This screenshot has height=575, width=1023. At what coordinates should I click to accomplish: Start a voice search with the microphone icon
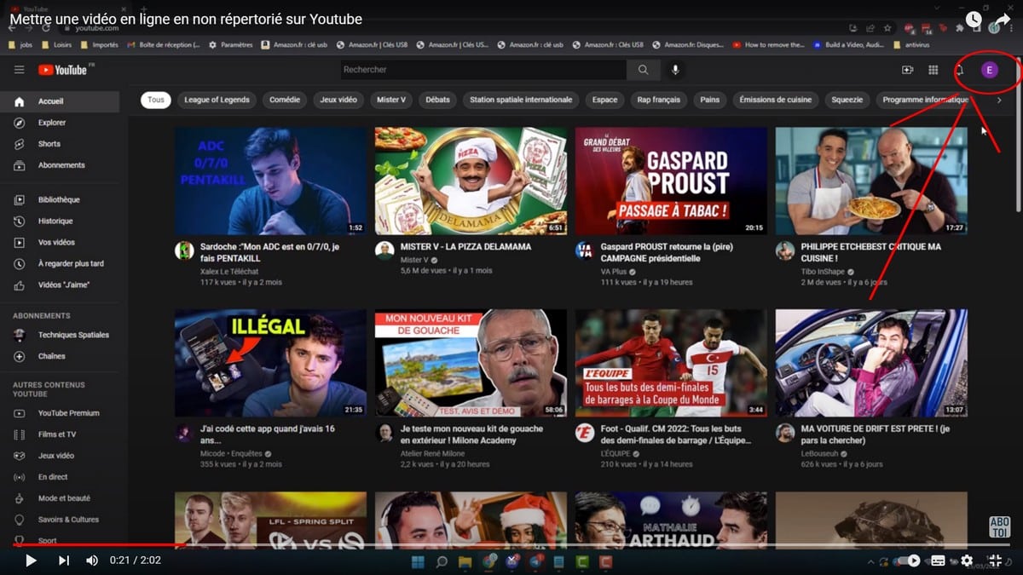click(x=676, y=70)
